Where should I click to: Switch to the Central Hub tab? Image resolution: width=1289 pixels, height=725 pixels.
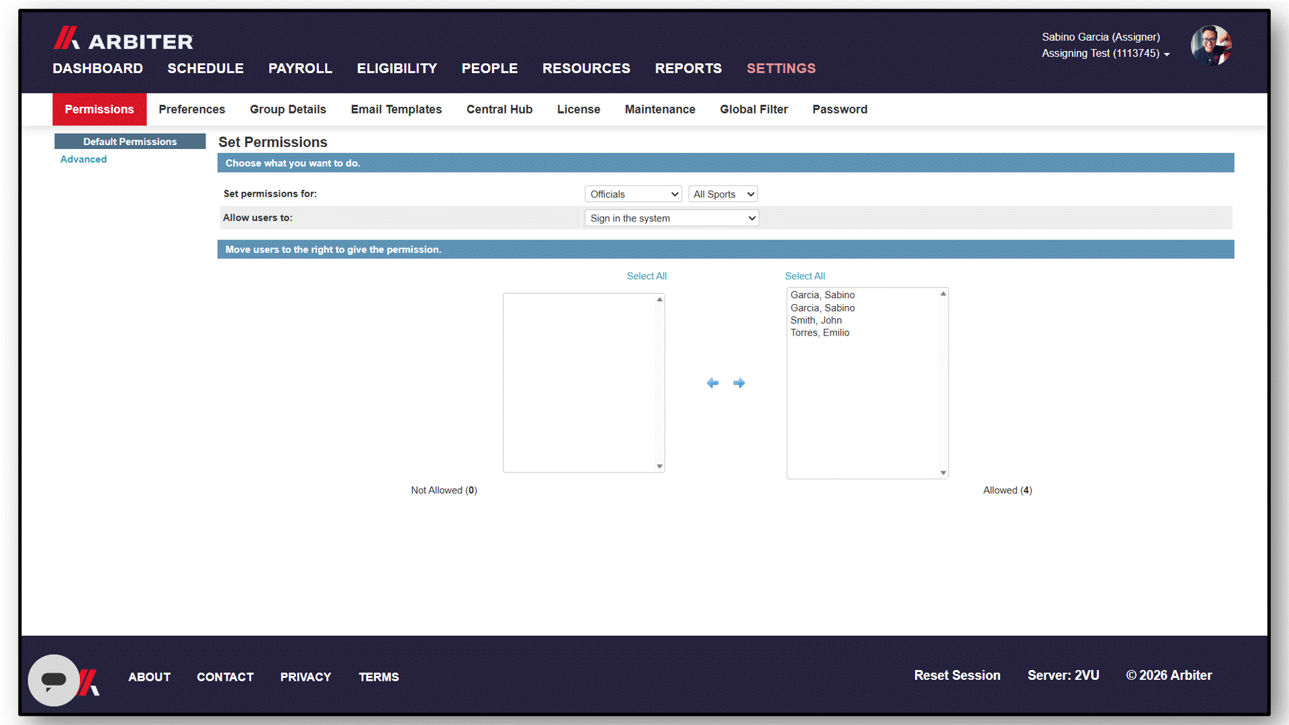[499, 109]
